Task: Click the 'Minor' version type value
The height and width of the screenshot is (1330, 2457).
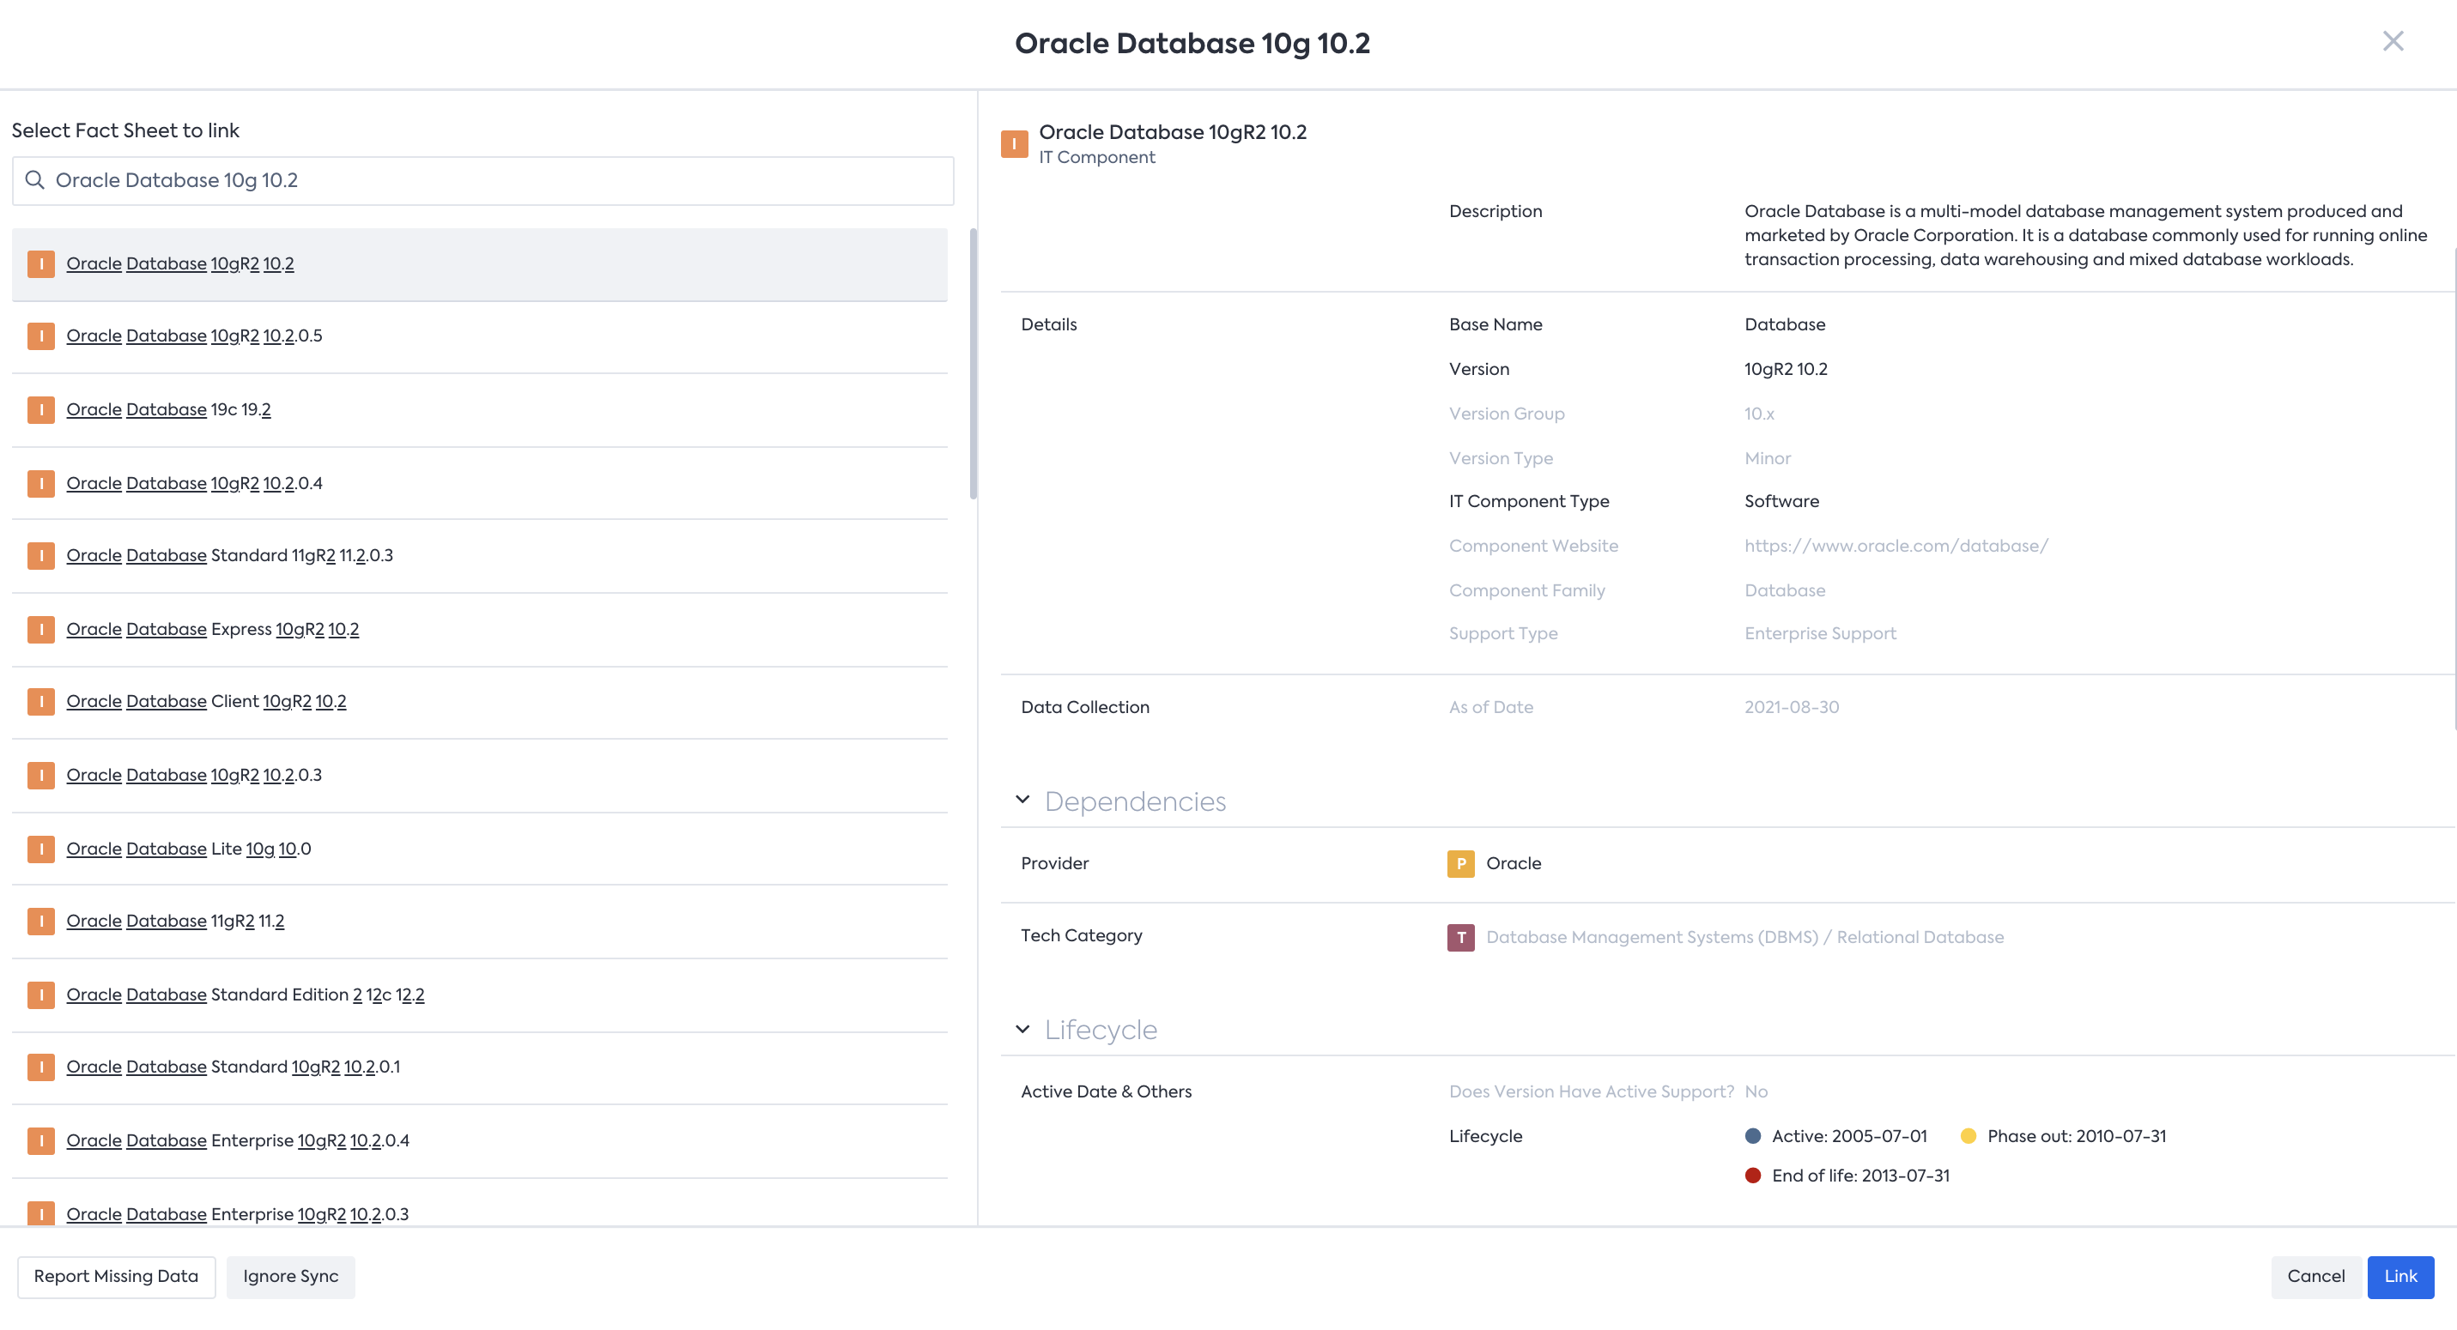Action: (x=1768, y=458)
